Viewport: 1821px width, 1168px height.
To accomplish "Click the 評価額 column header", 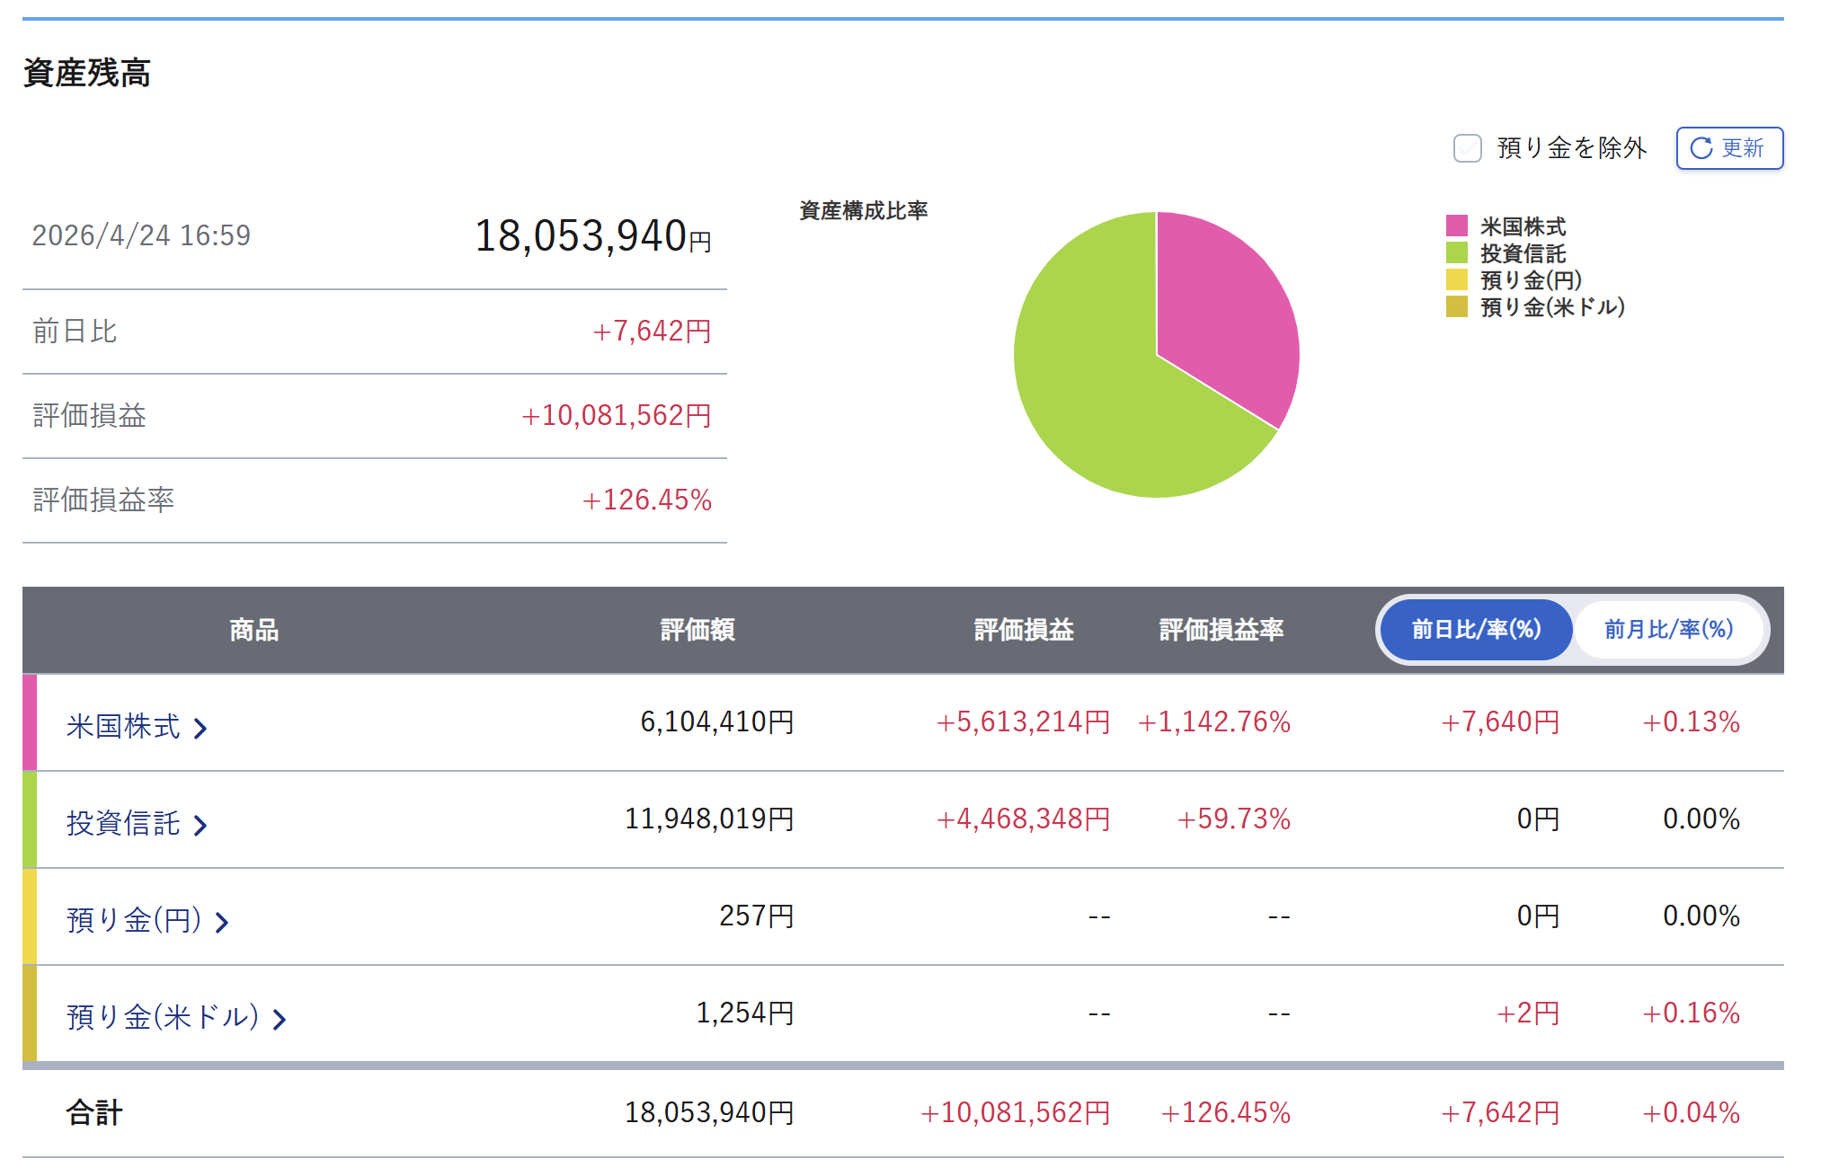I will pos(697,629).
